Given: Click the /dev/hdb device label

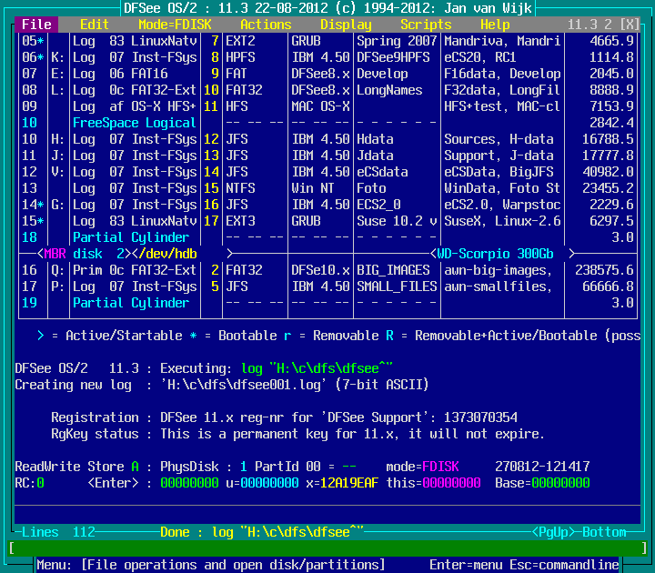Looking at the screenshot, I should pyautogui.click(x=175, y=254).
